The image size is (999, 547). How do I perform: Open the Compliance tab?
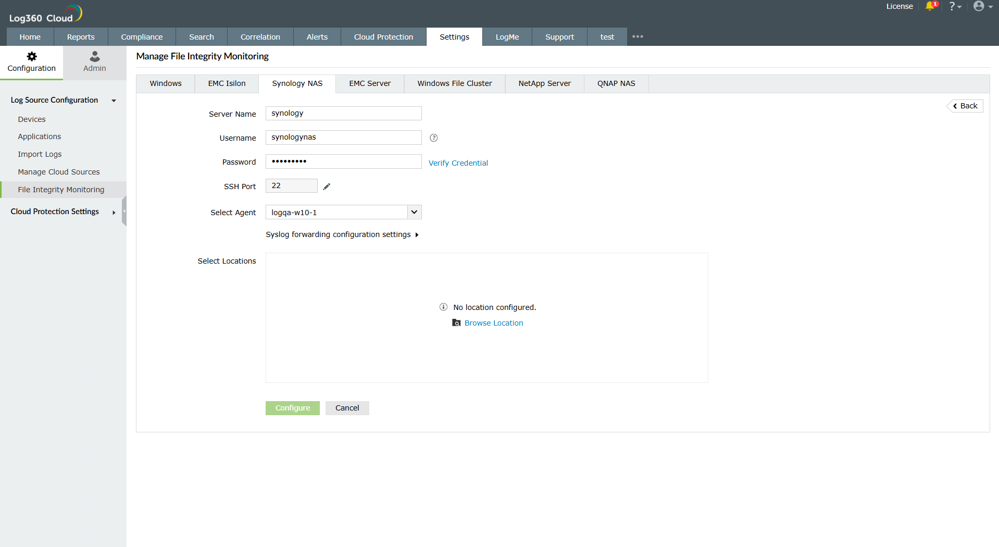142,37
